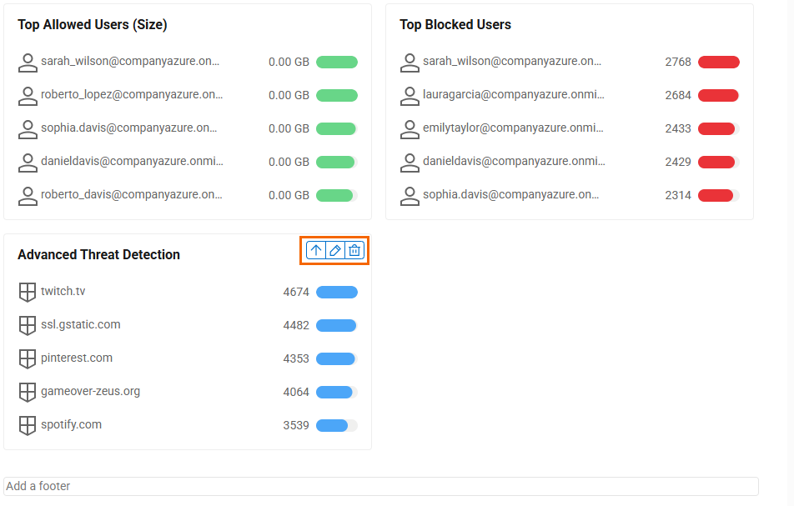Screen dimensions: 794x506
Task: Click the shield icon beside gameover-zeus.org
Action: point(28,392)
